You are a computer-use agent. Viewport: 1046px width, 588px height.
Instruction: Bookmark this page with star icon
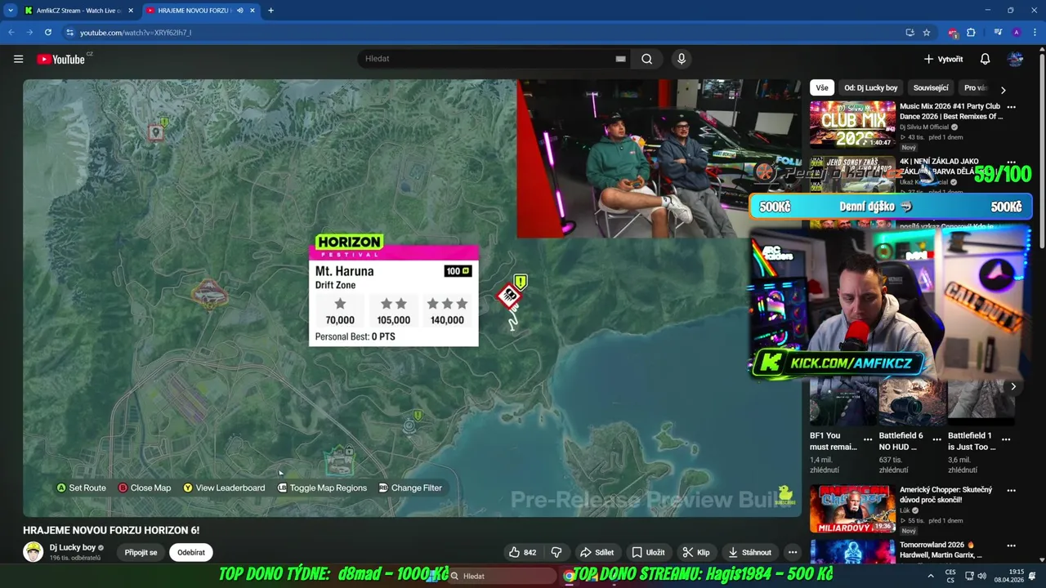click(x=927, y=33)
